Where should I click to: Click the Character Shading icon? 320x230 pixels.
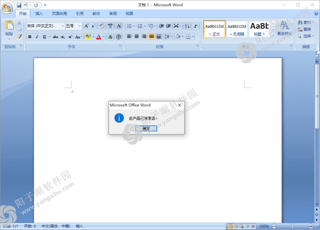[x=110, y=36]
